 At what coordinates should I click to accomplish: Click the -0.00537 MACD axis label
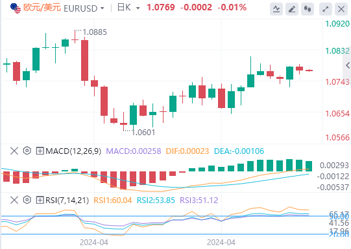pyautogui.click(x=333, y=188)
